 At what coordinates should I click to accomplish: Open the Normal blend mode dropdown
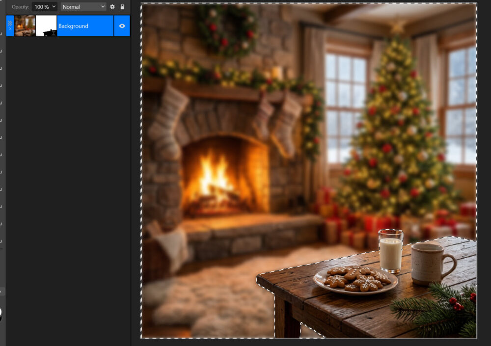click(83, 7)
